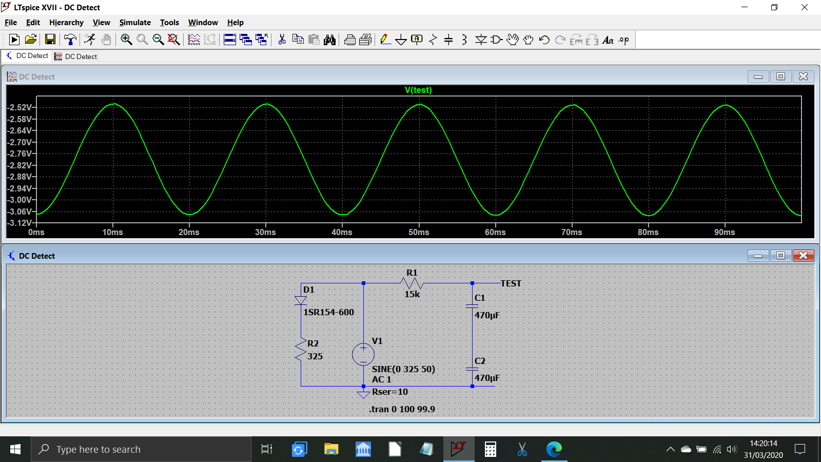Screen dimensions: 821x462
Task: Click the C1 470µF value text
Action: click(487, 315)
